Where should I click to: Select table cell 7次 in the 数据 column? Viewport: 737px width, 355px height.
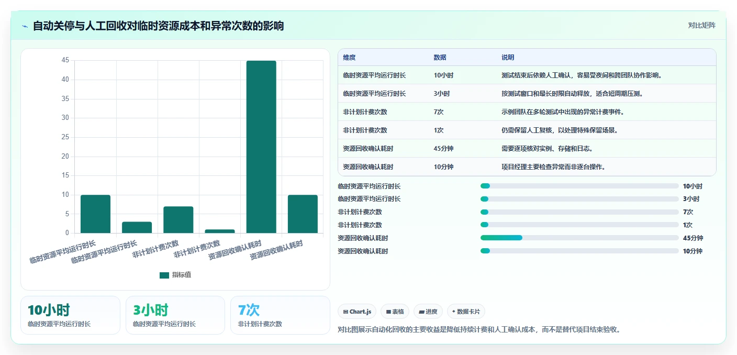439,112
